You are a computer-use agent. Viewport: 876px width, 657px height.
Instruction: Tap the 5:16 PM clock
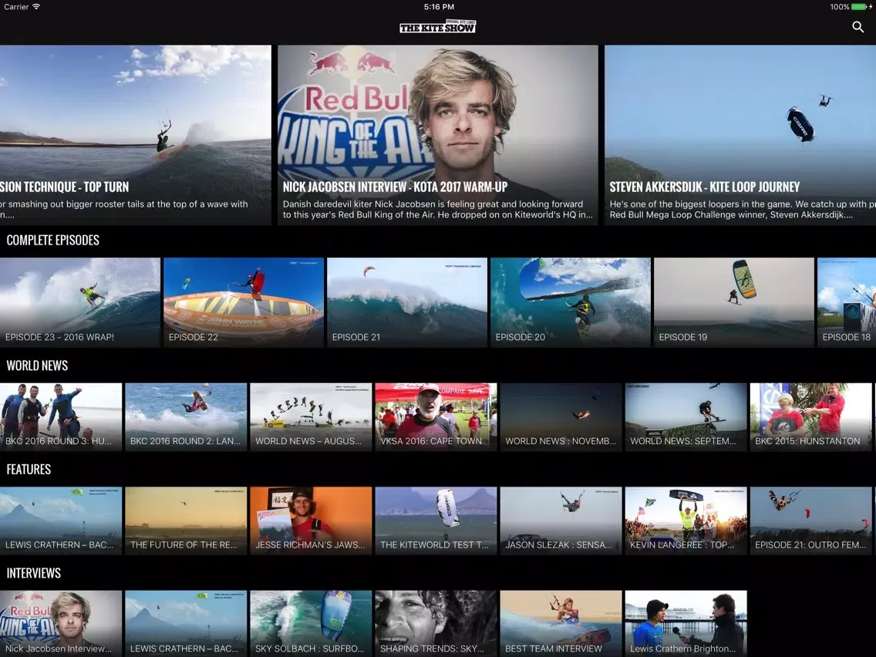coord(439,7)
